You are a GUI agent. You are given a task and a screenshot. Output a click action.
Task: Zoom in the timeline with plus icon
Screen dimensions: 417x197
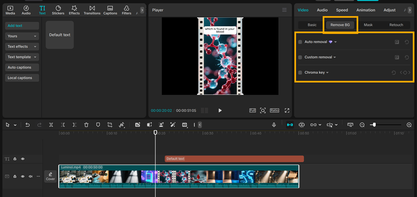409,125
